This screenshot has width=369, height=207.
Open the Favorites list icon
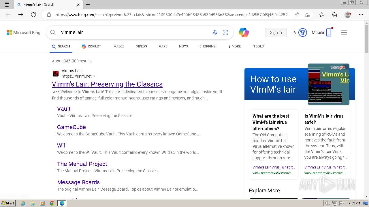(x=322, y=15)
